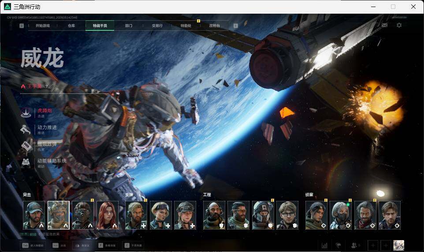Click the 三角洲行动 app icon in title bar
Image resolution: width=424 pixels, height=252 pixels.
coord(7,7)
